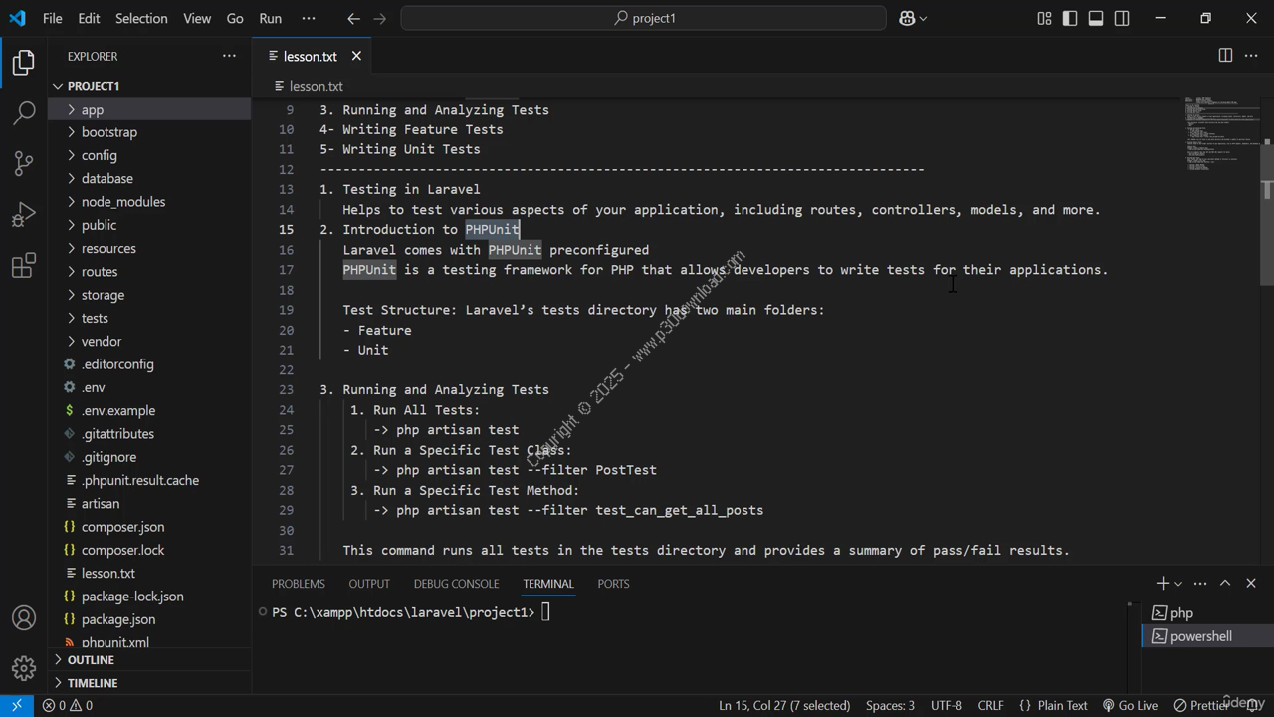Show more menu bar items ellipsis
The image size is (1274, 717).
click(309, 18)
